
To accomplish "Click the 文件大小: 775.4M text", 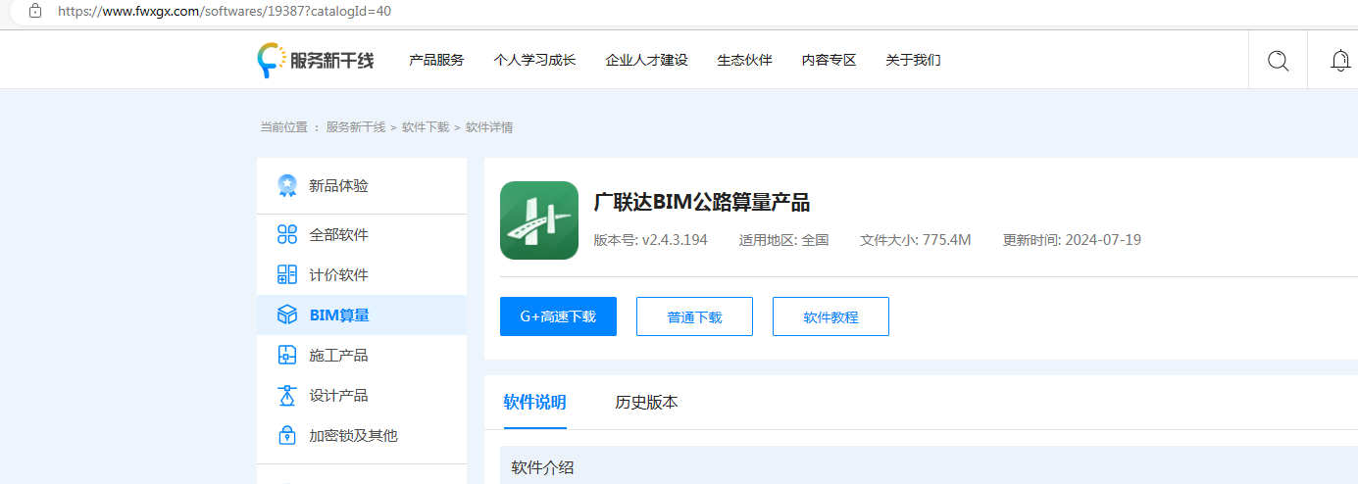I will point(916,240).
